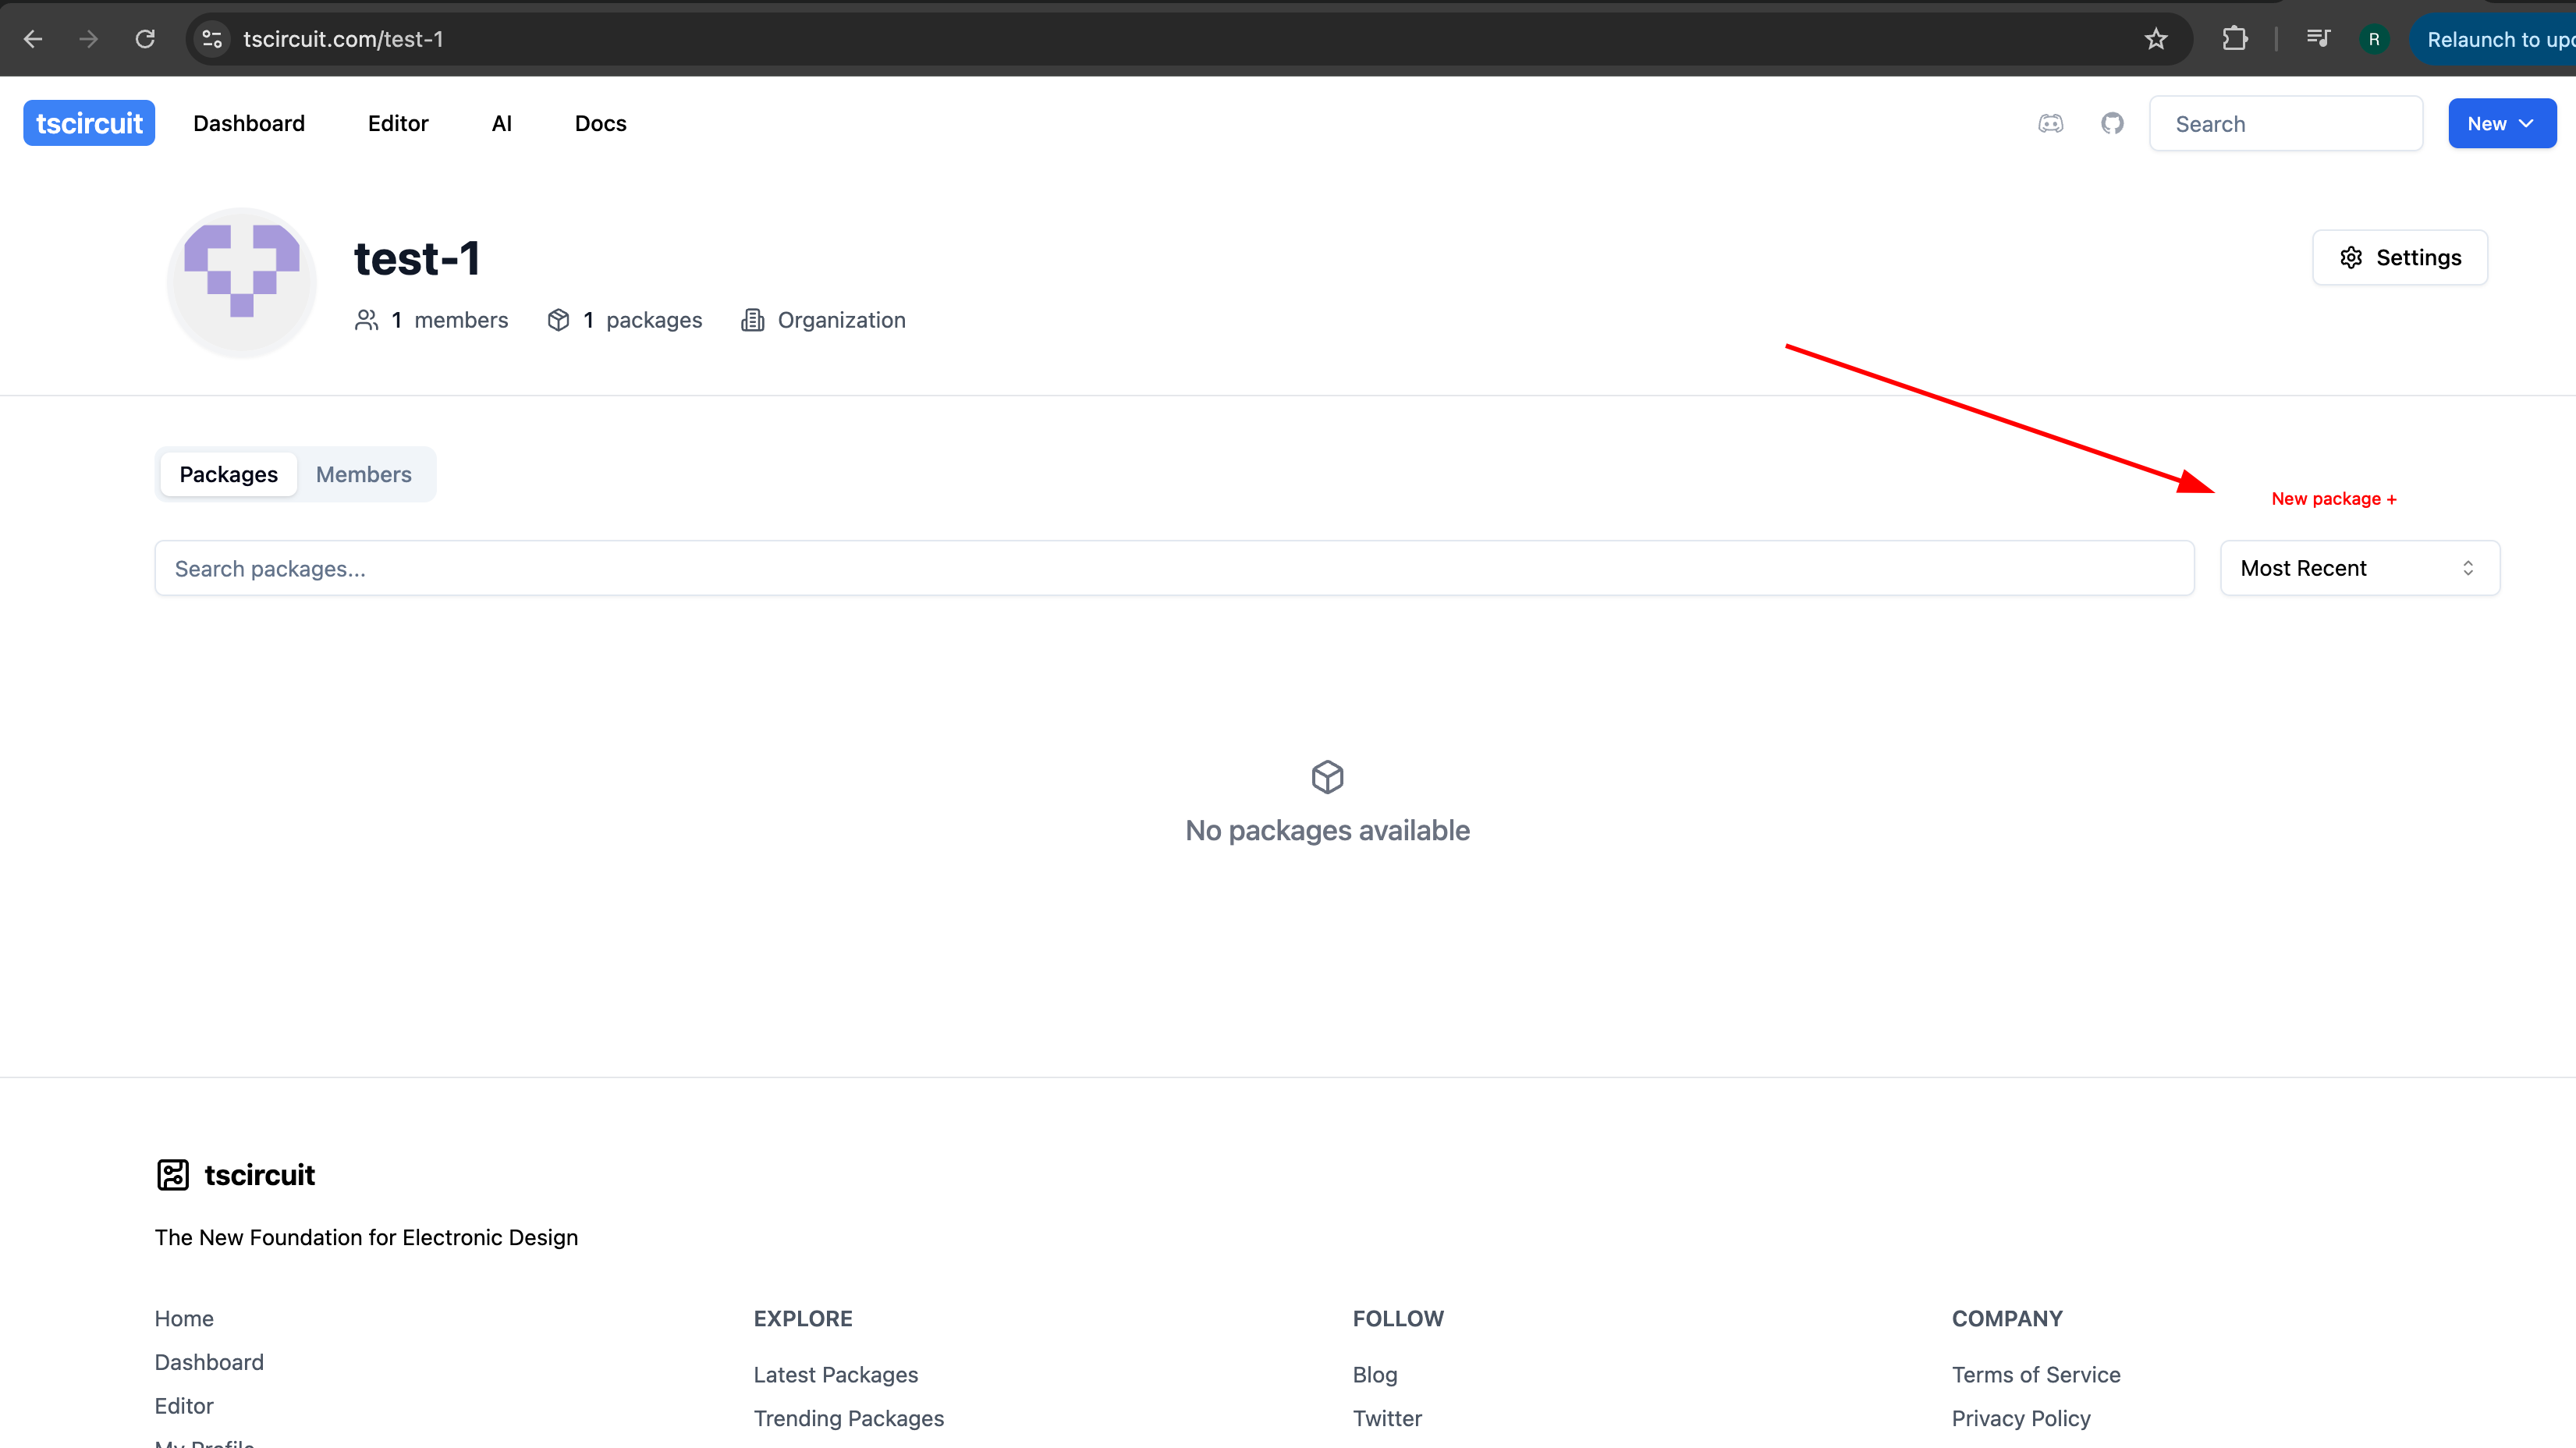This screenshot has height=1448, width=2576.
Task: Open organization Settings
Action: pyautogui.click(x=2399, y=258)
